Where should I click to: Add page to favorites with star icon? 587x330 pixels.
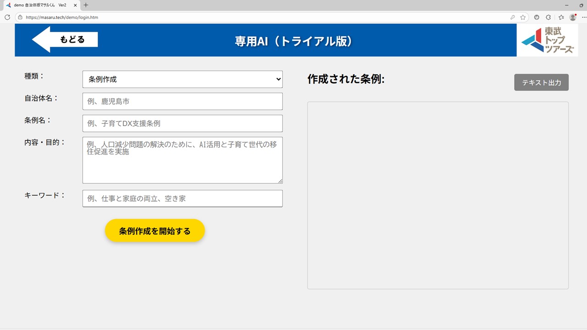point(523,17)
